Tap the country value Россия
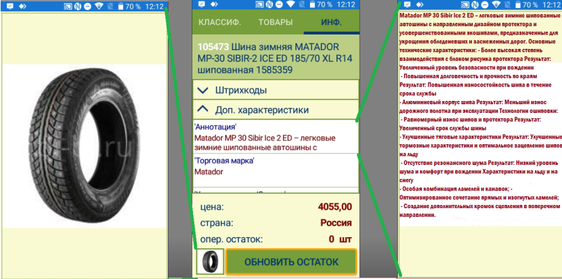 (x=336, y=223)
